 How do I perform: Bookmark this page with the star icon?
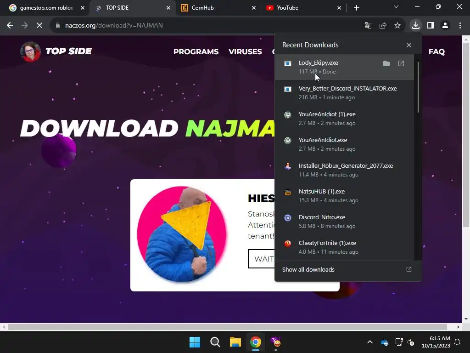point(397,26)
